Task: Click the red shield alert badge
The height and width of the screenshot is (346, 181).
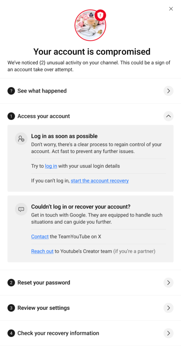Action: click(101, 15)
